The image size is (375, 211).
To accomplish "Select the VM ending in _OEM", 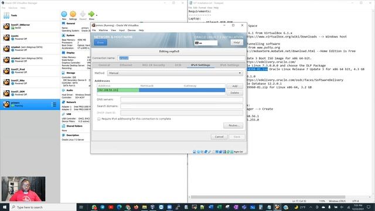I will pos(30,93).
